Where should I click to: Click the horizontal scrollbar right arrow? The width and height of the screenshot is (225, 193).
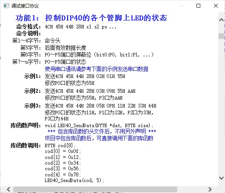210,190
